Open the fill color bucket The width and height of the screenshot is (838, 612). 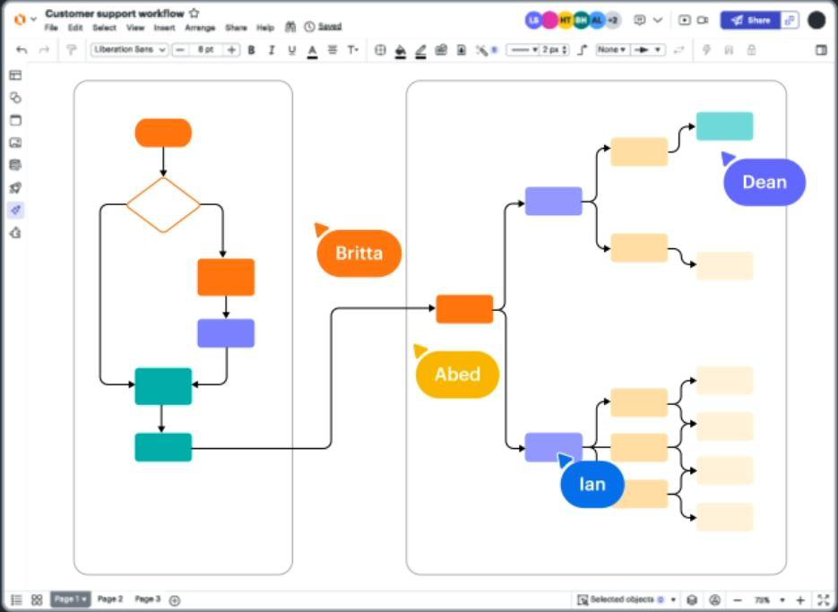tap(401, 51)
